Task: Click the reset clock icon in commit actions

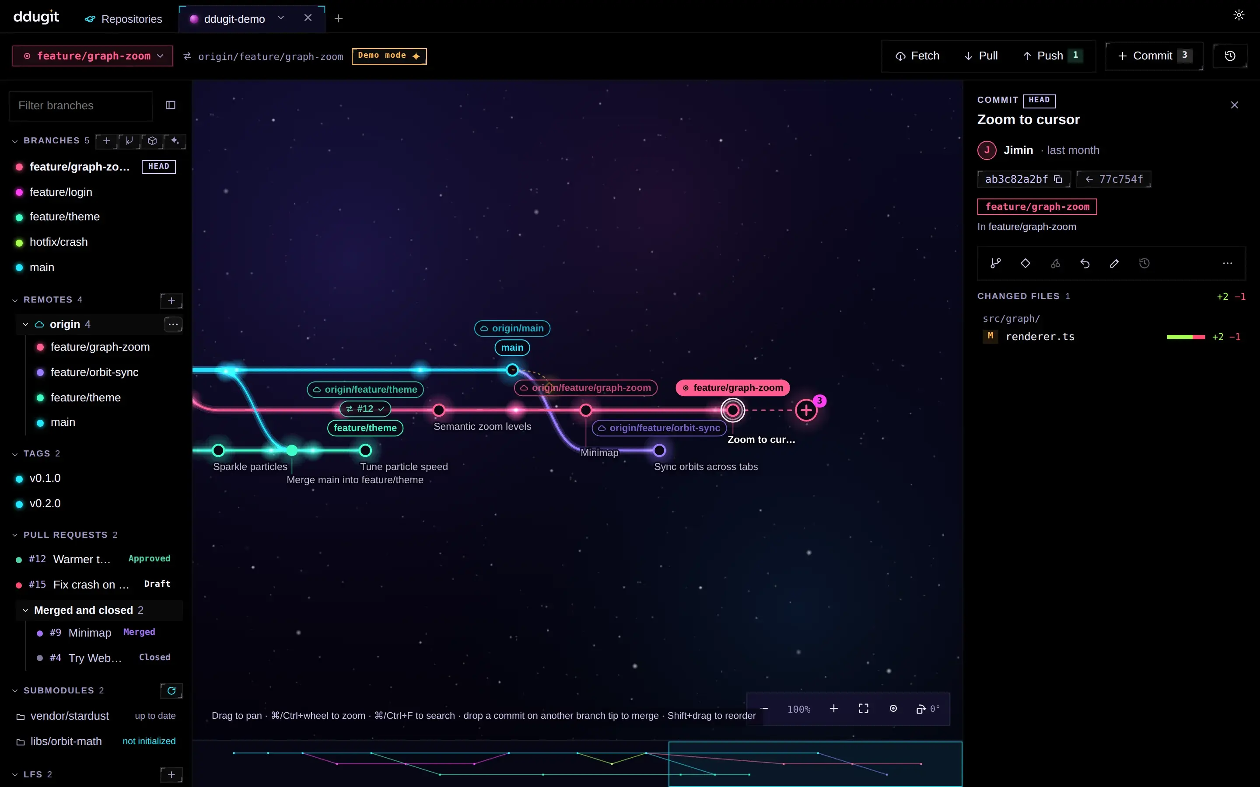Action: pos(1144,263)
